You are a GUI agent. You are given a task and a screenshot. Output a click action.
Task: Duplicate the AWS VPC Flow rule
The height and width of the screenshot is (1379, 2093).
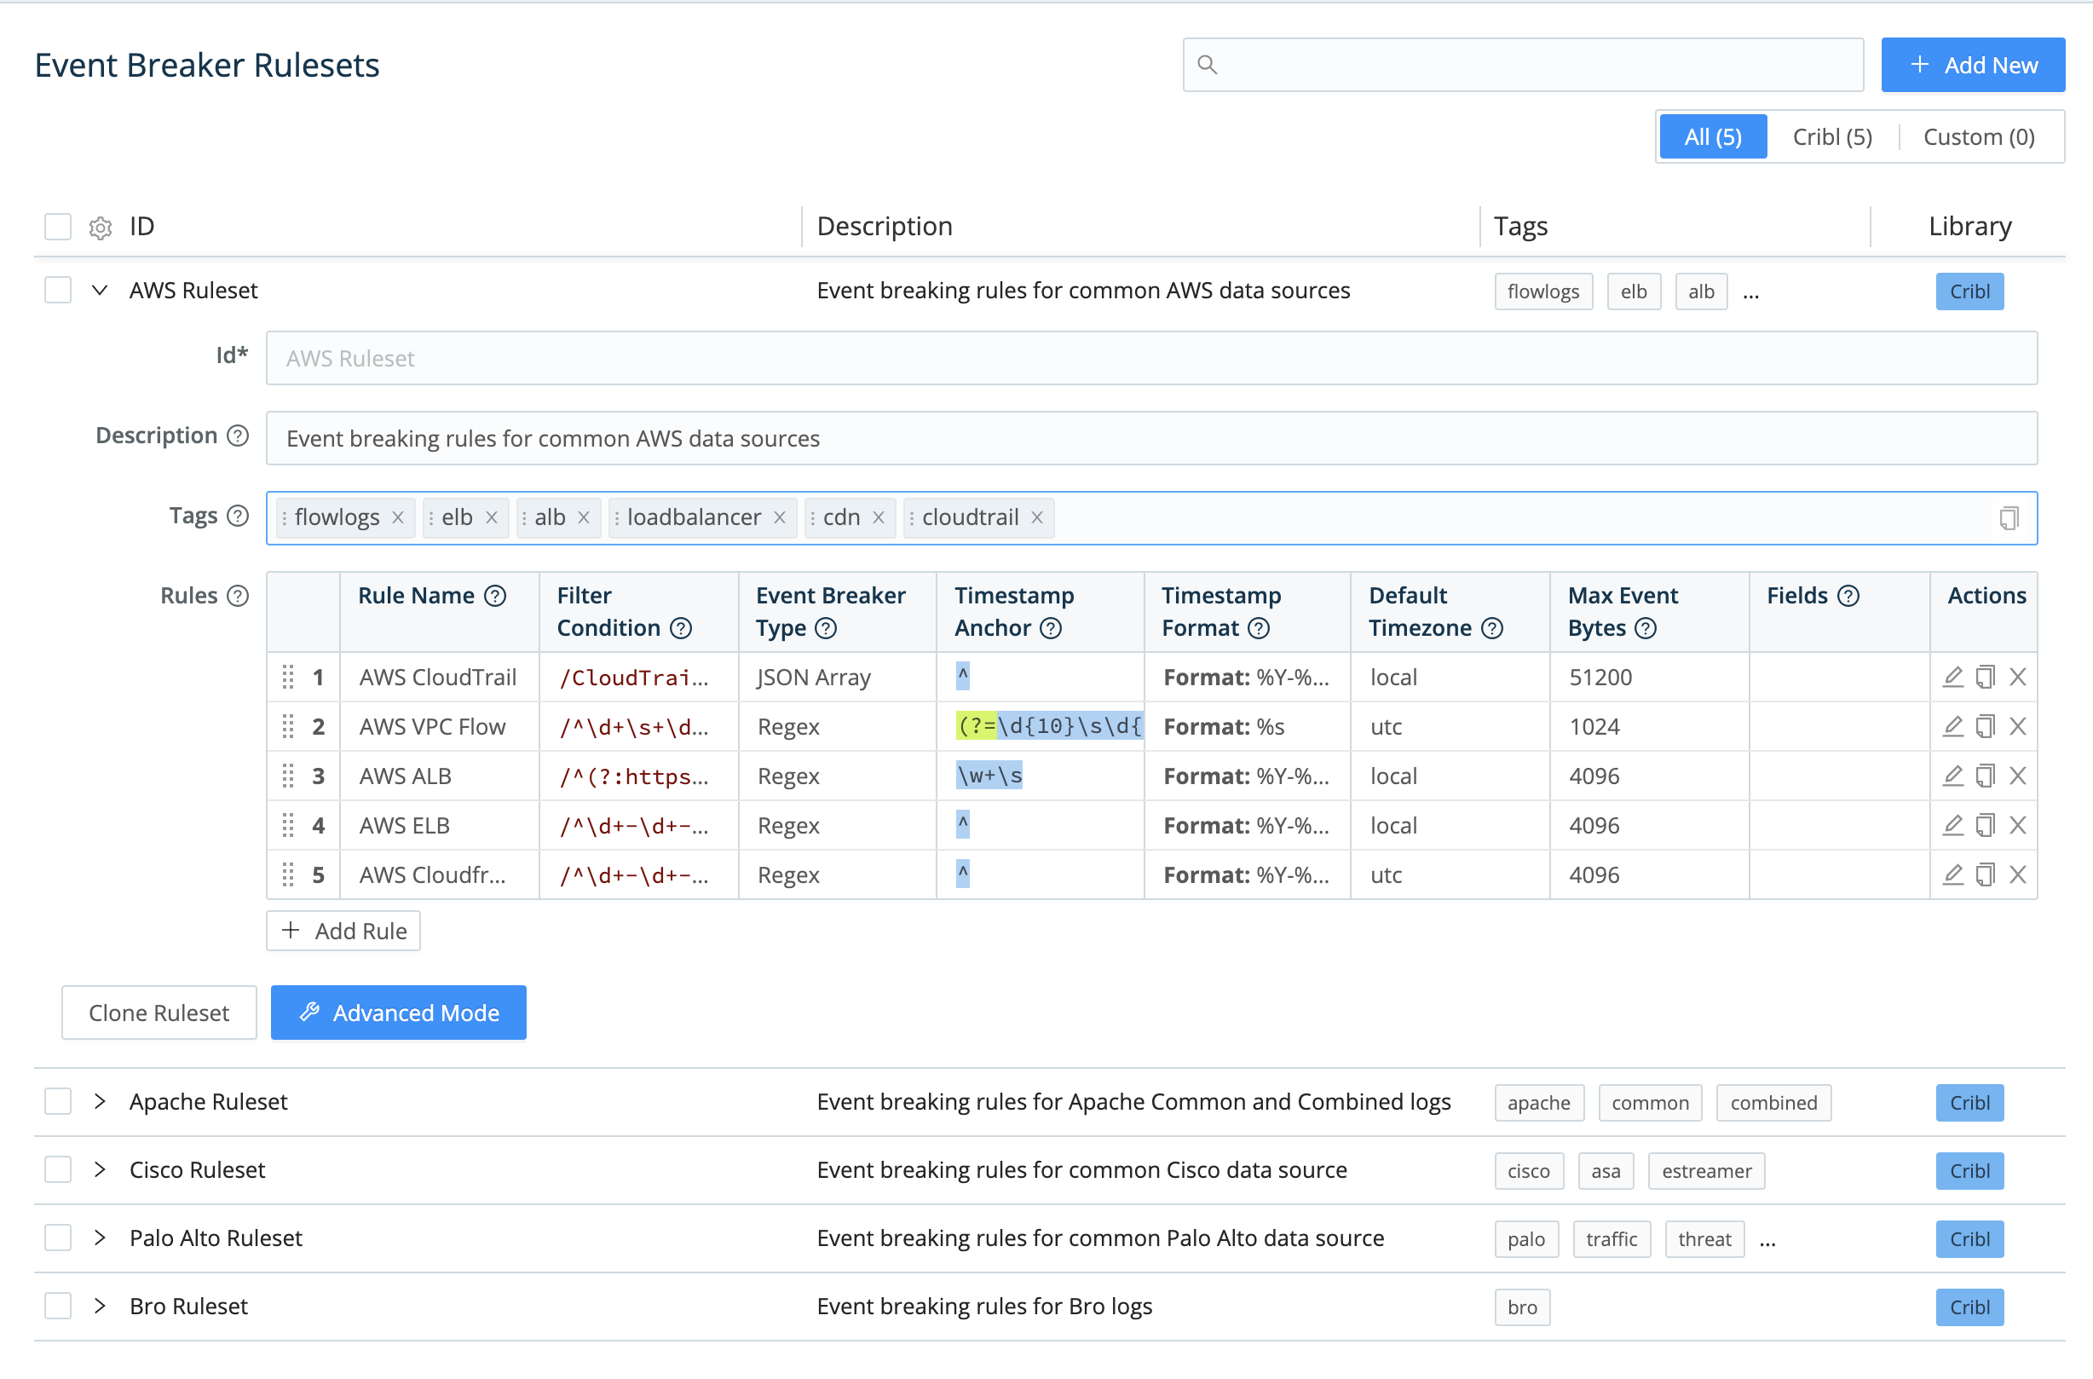pyautogui.click(x=1986, y=726)
